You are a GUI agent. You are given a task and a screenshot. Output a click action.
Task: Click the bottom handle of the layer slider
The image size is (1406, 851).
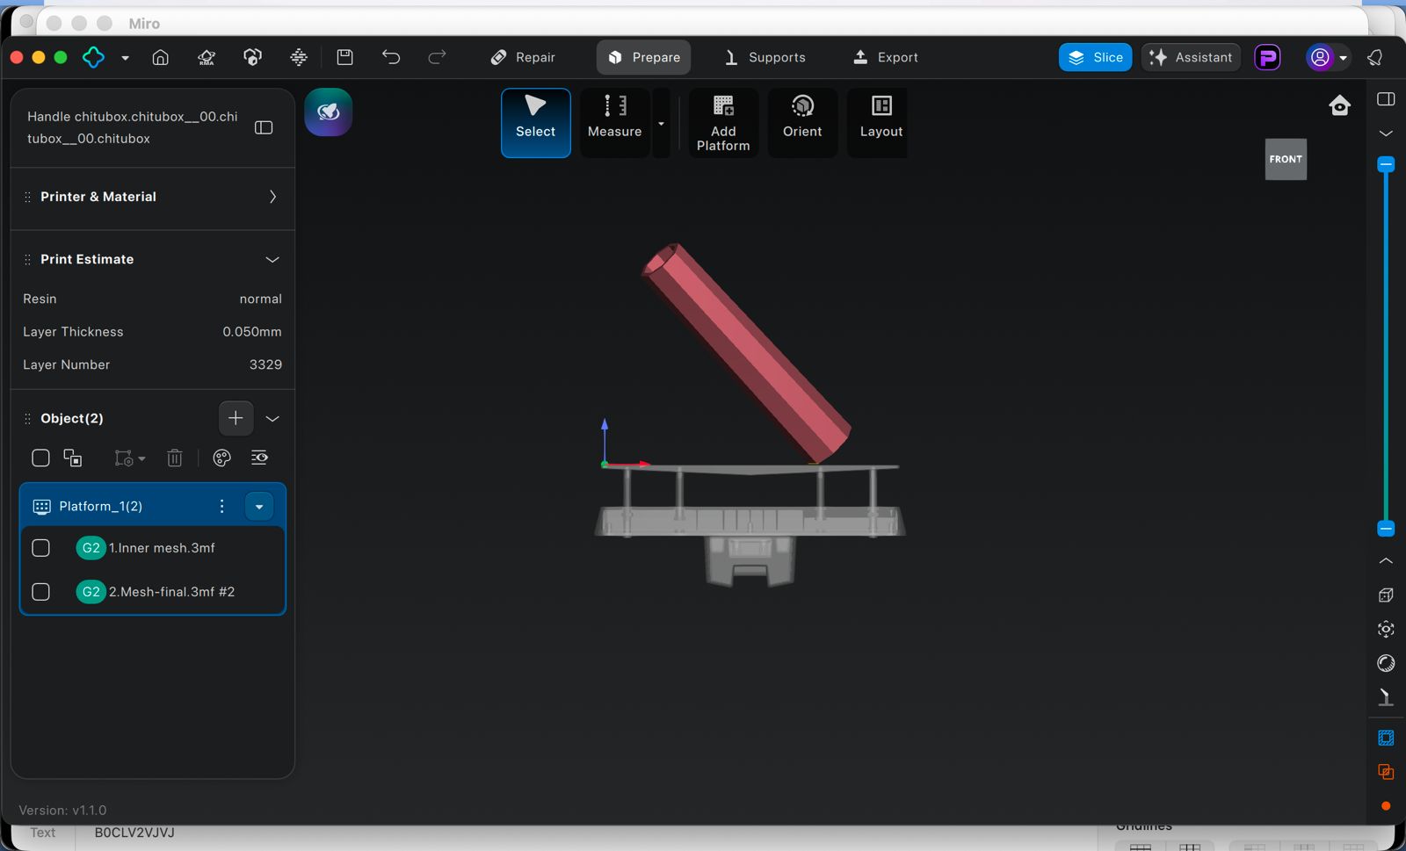[x=1386, y=529]
